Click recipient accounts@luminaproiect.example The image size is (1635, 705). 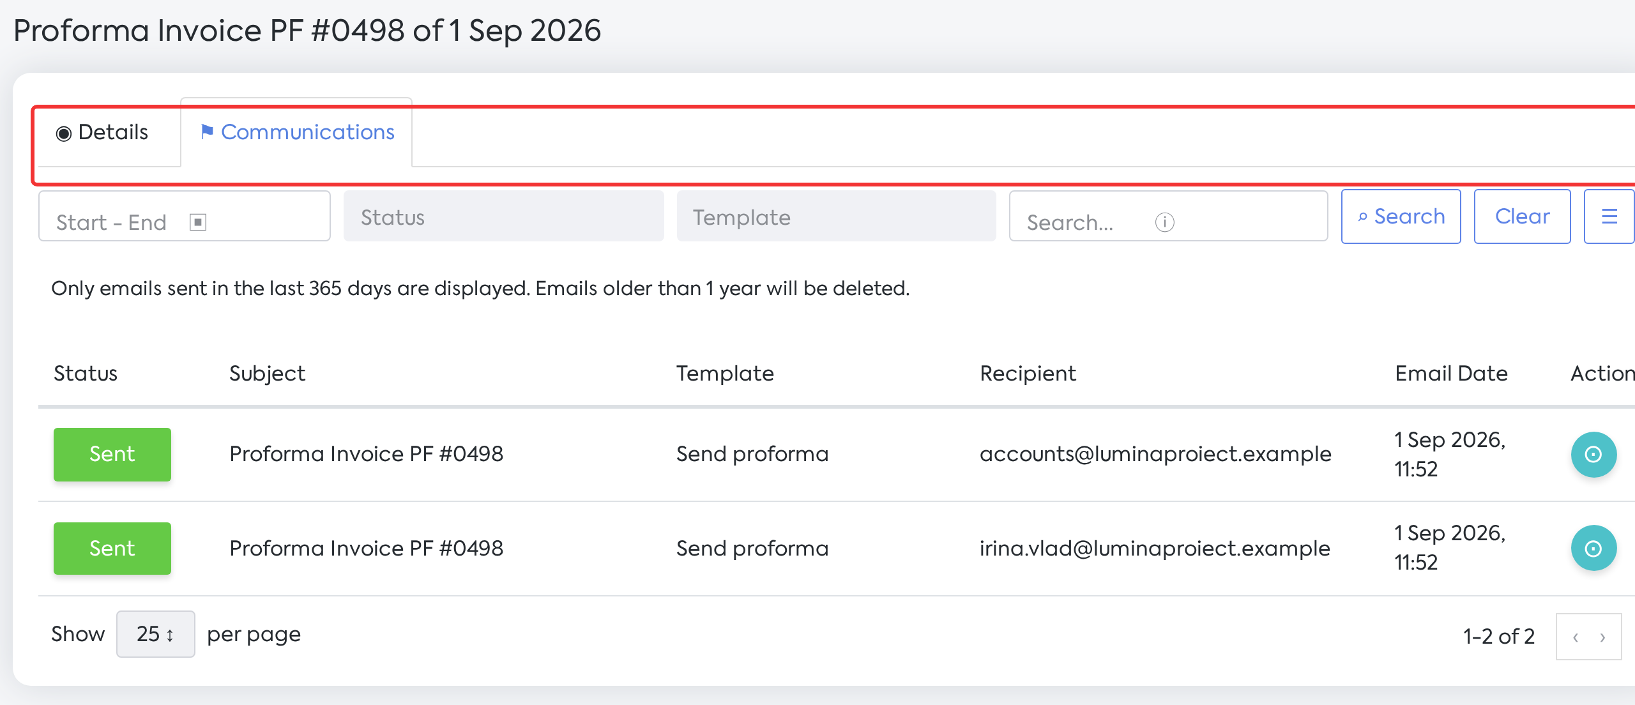pyautogui.click(x=1155, y=454)
